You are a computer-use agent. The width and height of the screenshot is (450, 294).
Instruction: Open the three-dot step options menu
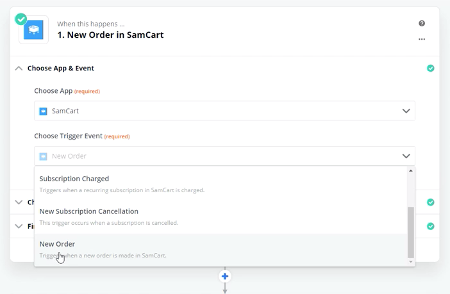point(422,39)
